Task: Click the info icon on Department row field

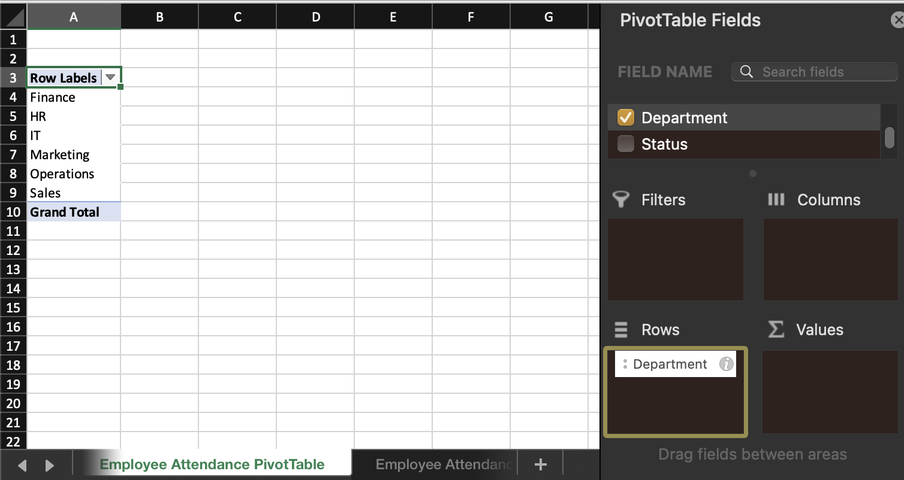Action: pyautogui.click(x=726, y=364)
